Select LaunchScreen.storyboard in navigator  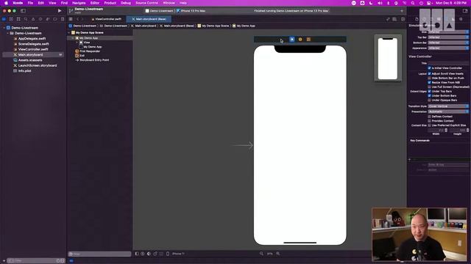(38, 65)
